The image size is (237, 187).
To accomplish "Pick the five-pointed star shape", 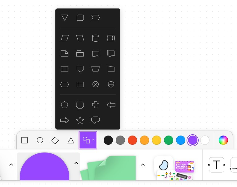I will click(x=80, y=120).
